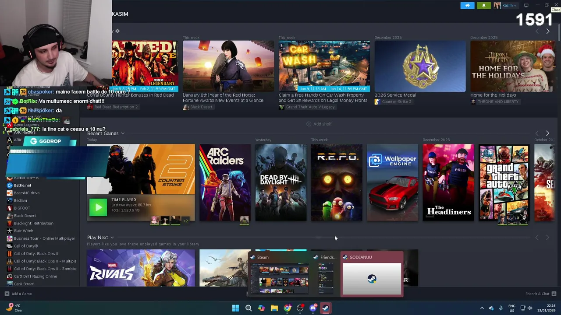Follow the THRONE AND LIBERTY link

tap(498, 102)
